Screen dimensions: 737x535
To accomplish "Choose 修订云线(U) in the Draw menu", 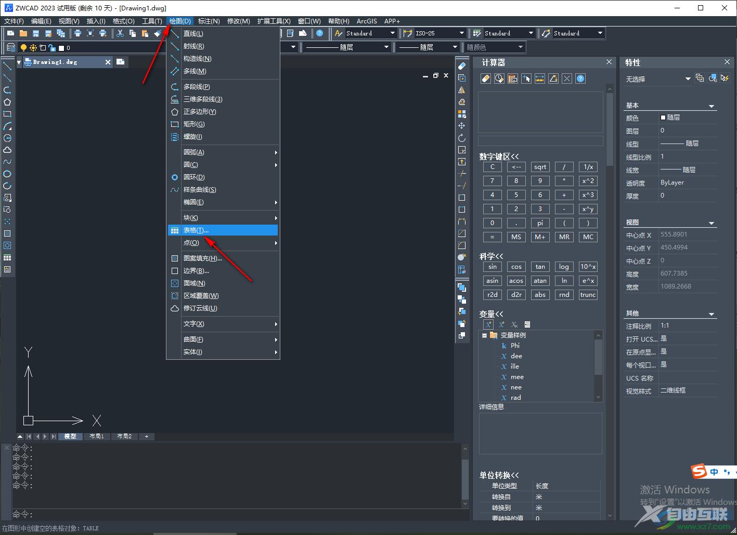I will [x=223, y=308].
